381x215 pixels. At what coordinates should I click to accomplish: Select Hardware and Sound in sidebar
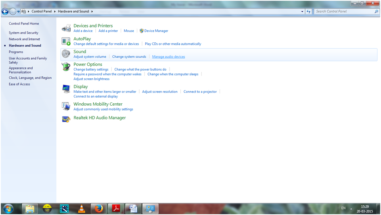pos(25,46)
